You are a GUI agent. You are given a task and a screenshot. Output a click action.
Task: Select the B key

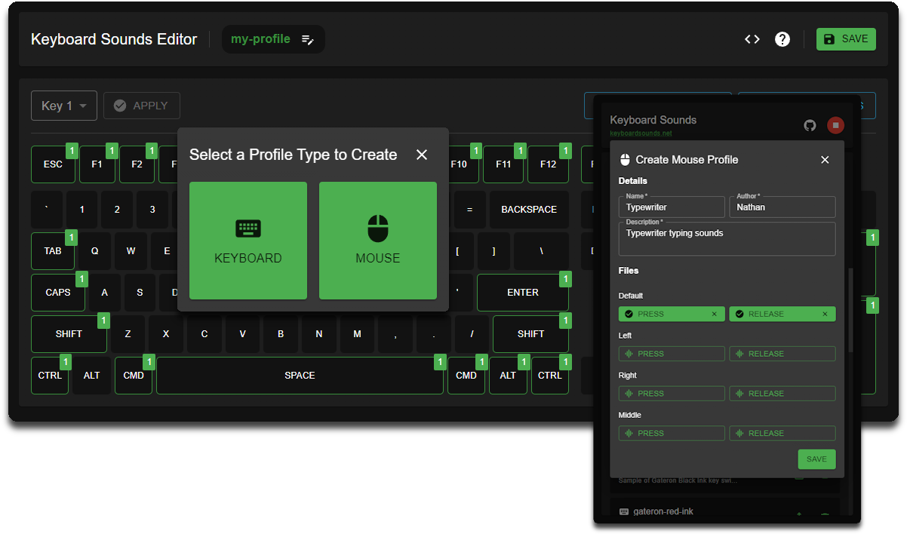click(281, 334)
